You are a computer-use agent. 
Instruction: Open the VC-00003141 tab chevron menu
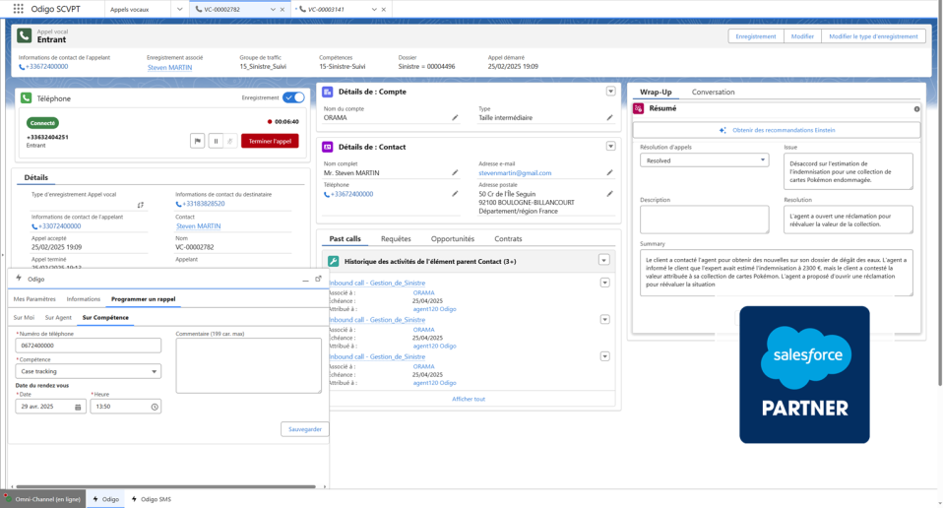[x=374, y=10]
